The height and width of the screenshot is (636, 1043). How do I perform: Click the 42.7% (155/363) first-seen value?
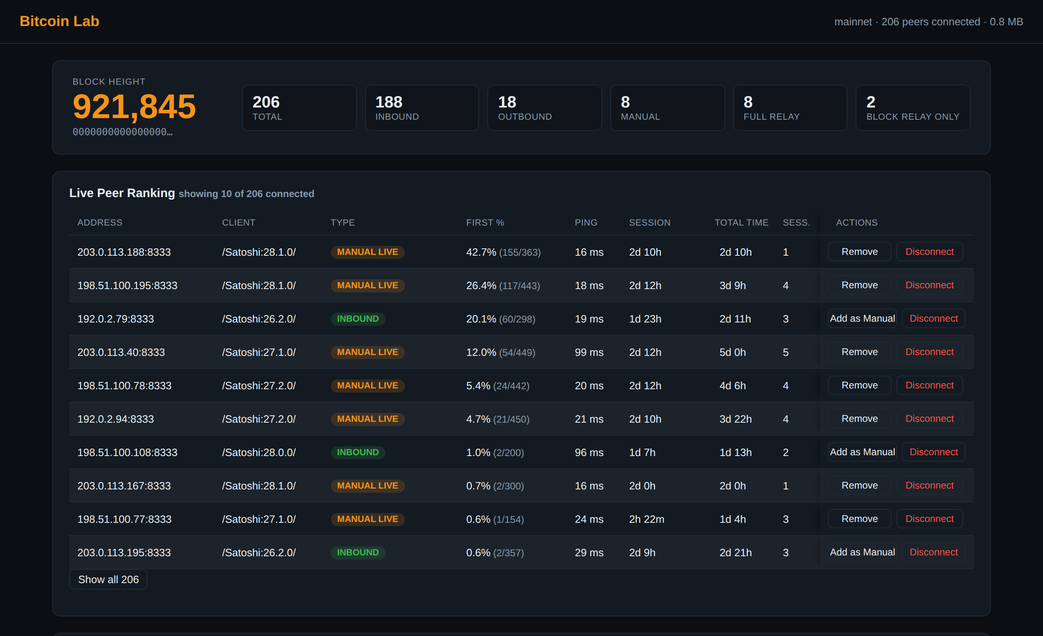coord(503,252)
